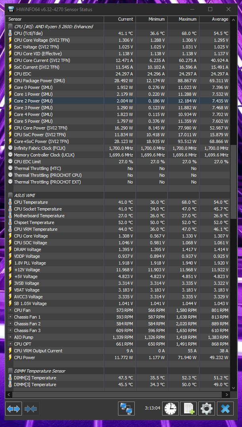
Task: Click the lightning icon beside CPU Power
Action: [x=10, y=357]
